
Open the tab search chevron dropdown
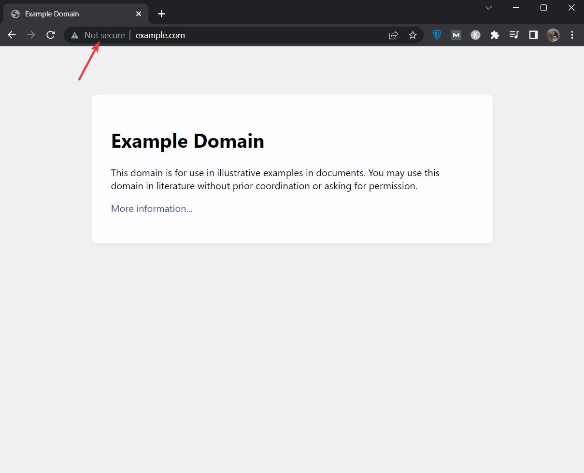point(488,7)
